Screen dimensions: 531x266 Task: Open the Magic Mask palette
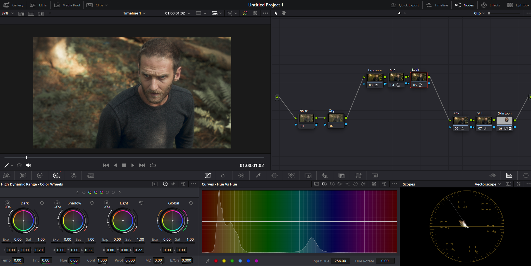[x=308, y=175]
